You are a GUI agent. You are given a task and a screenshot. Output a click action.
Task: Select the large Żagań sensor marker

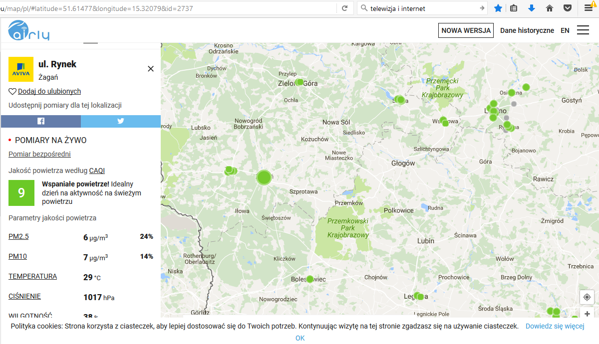(x=264, y=177)
